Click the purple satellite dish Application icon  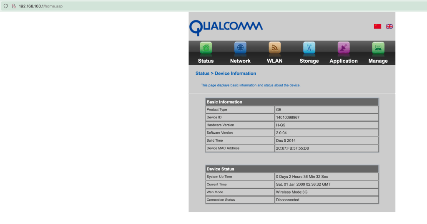click(343, 48)
